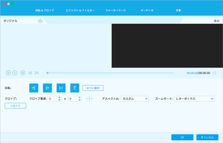223x143 pixels.
Task: Decrease crop height stepper down arrow
Action: click(80, 100)
